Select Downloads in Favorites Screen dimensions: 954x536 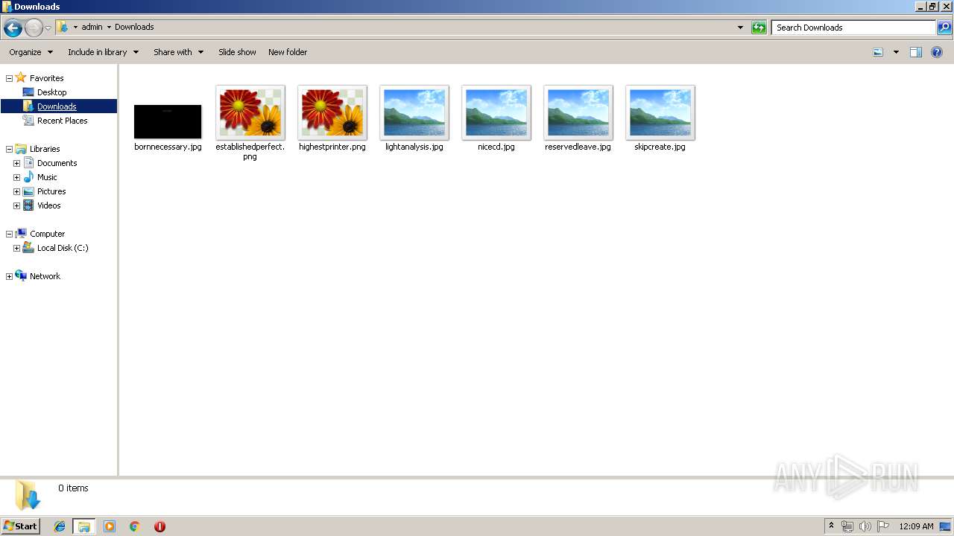click(x=57, y=106)
